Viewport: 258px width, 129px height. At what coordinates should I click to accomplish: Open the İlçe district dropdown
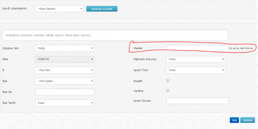[64, 81]
